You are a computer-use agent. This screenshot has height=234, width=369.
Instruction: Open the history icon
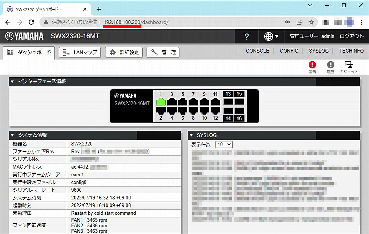point(331,65)
